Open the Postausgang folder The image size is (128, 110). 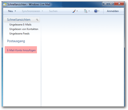click(16, 41)
